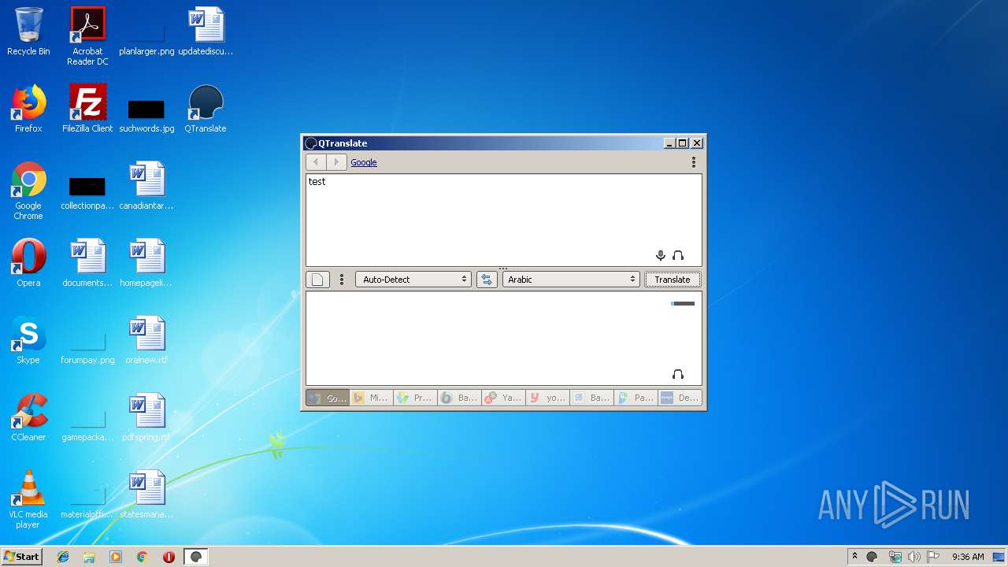Viewport: 1008px width, 567px height.
Task: Select the second Ba... service tab
Action: tap(592, 398)
